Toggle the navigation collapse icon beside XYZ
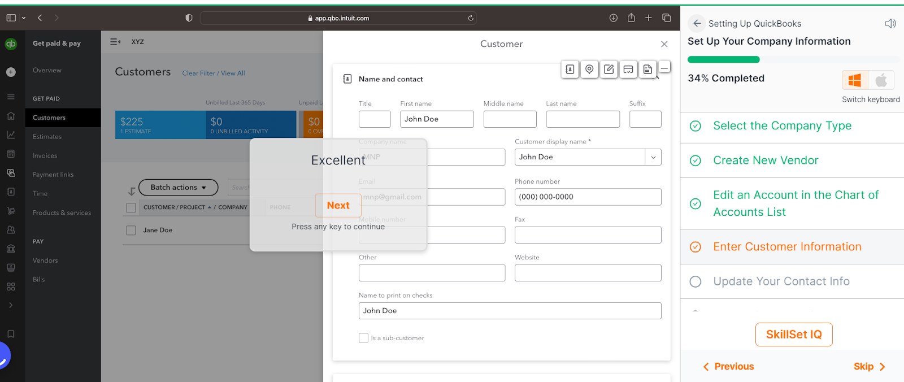Viewport: 904px width, 382px height. [x=115, y=42]
